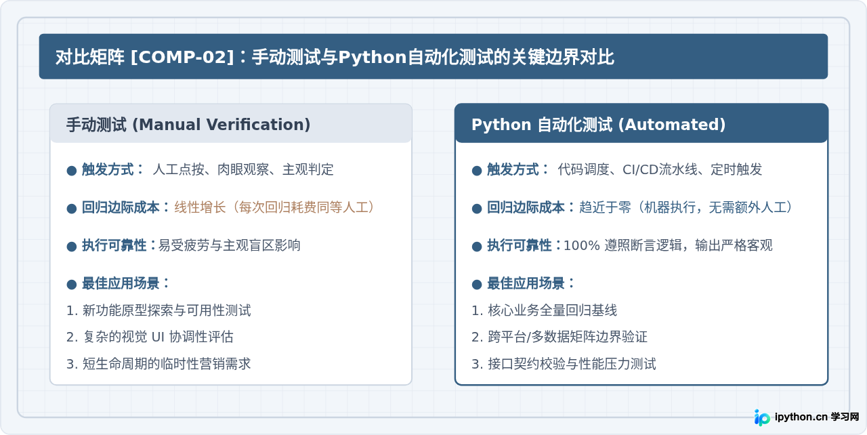Click 趋近于零 cost text in automated card
Screen dimensions: 867x435
pyautogui.click(x=686, y=207)
